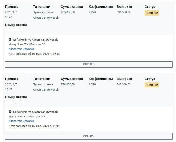This screenshot has width=176, height=142.
Task: Open blue Alison Van Uytvanck link in first bet
Action: click(21, 49)
